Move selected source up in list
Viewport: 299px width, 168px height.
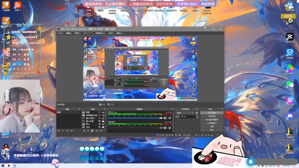pyautogui.click(x=97, y=131)
